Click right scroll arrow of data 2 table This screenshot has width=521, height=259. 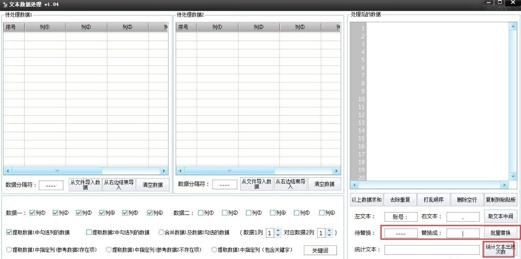click(x=336, y=171)
